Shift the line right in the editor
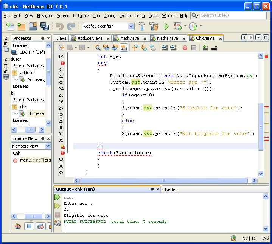This screenshot has height=244, width=272. tap(173, 48)
